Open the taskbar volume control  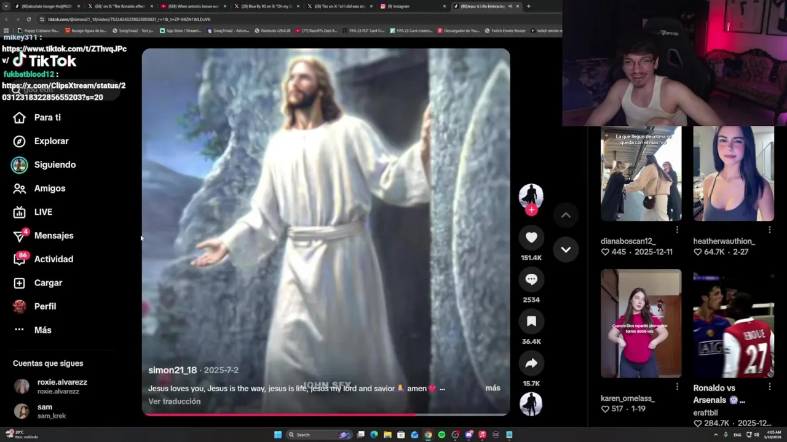[x=756, y=435]
